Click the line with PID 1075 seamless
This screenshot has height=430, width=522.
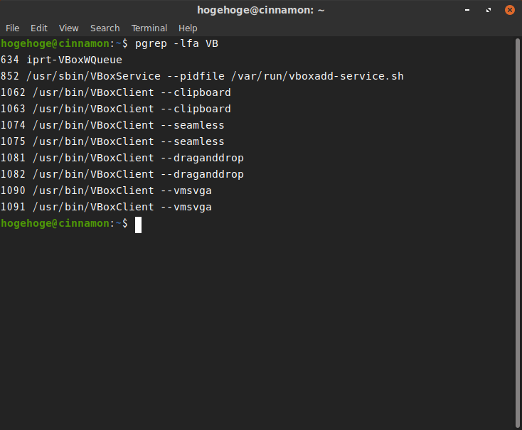click(x=112, y=141)
